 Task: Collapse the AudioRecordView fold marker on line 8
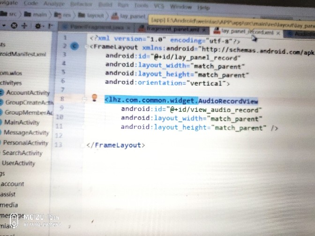(x=84, y=99)
